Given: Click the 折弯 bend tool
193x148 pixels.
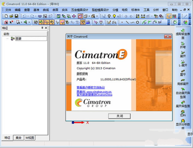Looking at the screenshot, I should pos(183,45).
